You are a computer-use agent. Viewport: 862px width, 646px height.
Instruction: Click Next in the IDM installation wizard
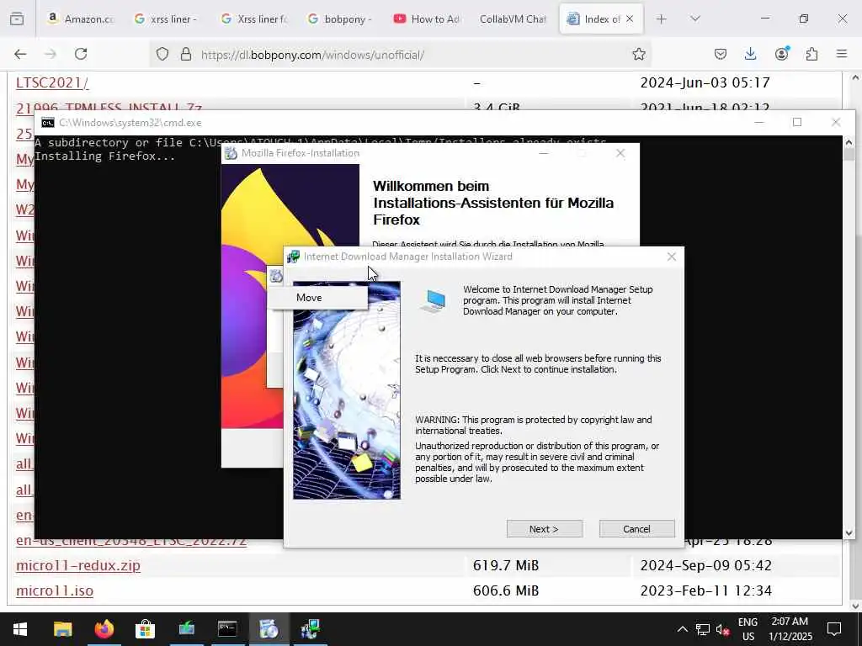click(545, 529)
